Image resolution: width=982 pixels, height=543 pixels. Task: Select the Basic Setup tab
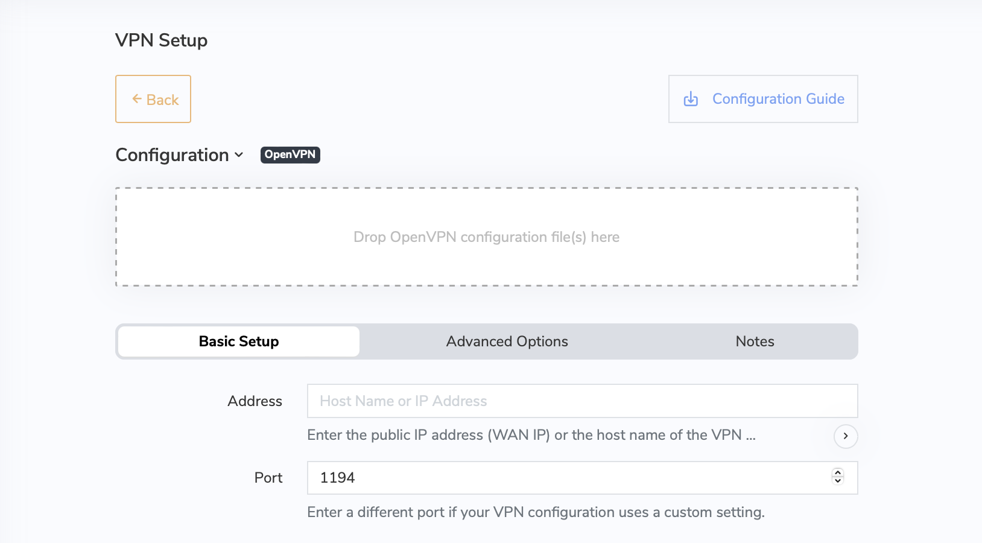click(238, 341)
